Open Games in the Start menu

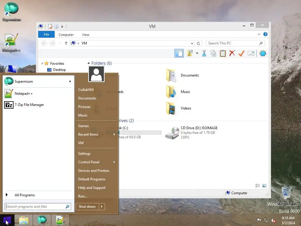pyautogui.click(x=83, y=126)
